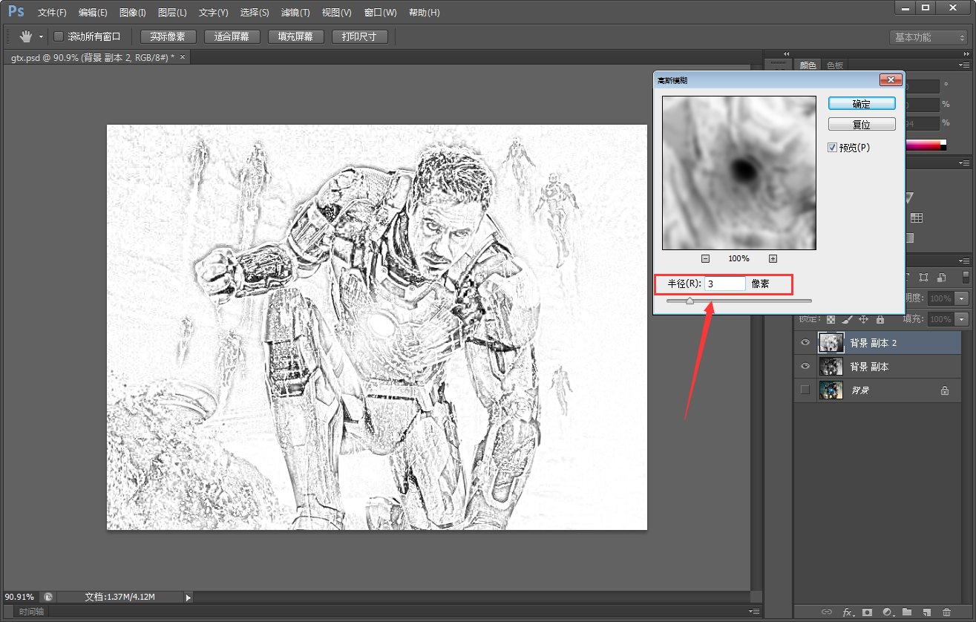Open the layers panel flyout menu
Viewport: 976px width, 622px height.
point(965,261)
